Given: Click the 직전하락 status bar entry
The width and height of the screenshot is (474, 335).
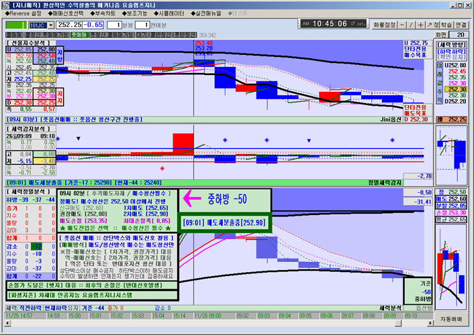Looking at the screenshot, I should click(x=30, y=308).
